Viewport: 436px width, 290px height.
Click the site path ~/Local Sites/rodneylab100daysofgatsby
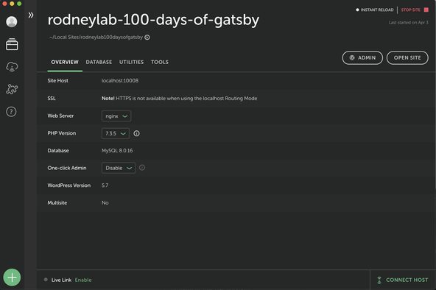coord(96,38)
